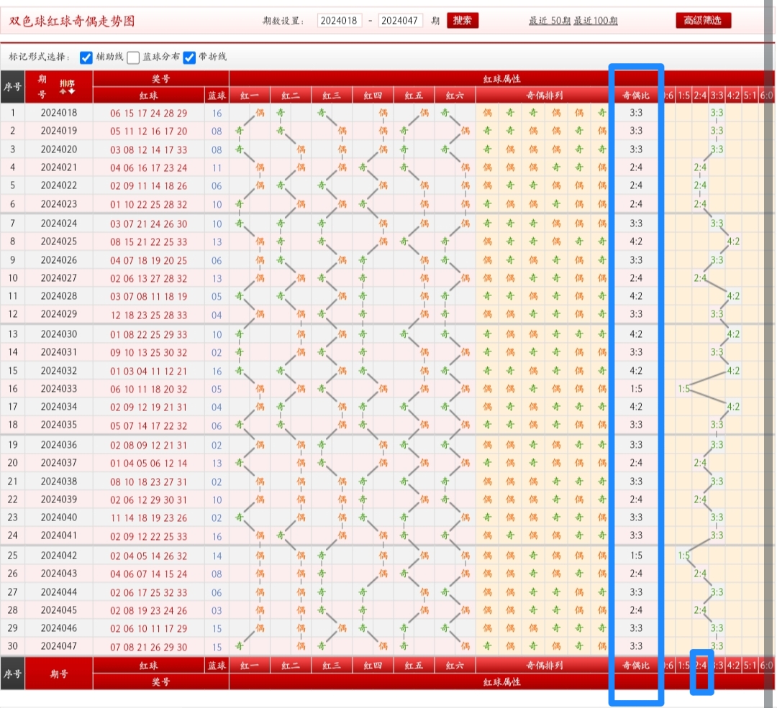Click the 4:2 ratio cell in row 2024025
Image resolution: width=777 pixels, height=708 pixels.
pyautogui.click(x=636, y=242)
